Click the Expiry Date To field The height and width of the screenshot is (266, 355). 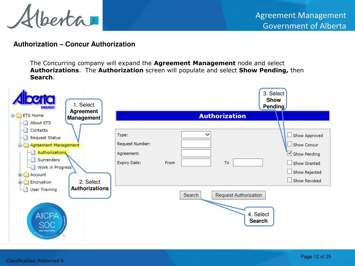pyautogui.click(x=248, y=163)
